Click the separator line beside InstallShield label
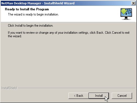The image size is (137, 103). (77, 88)
